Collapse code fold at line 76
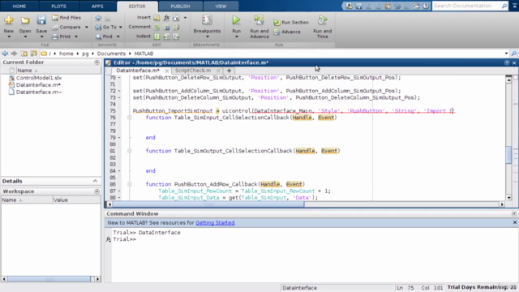Screen dimensions: 519x292 [x=130, y=118]
